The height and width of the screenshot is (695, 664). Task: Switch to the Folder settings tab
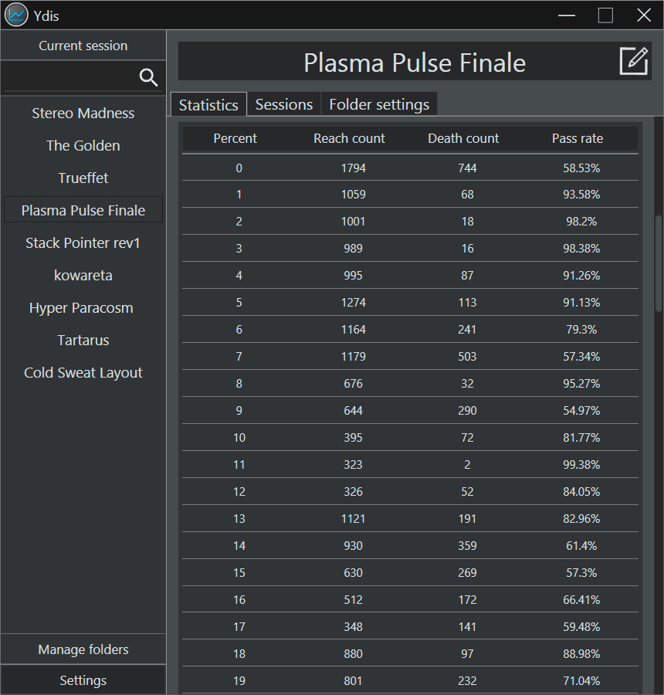379,104
